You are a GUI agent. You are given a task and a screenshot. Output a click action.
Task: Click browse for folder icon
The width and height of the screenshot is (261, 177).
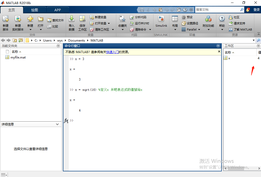[21, 40]
